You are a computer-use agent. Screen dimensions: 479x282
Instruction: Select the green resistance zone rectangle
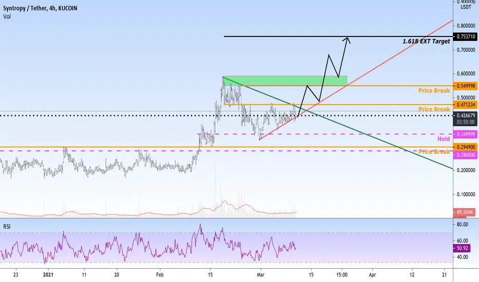285,81
